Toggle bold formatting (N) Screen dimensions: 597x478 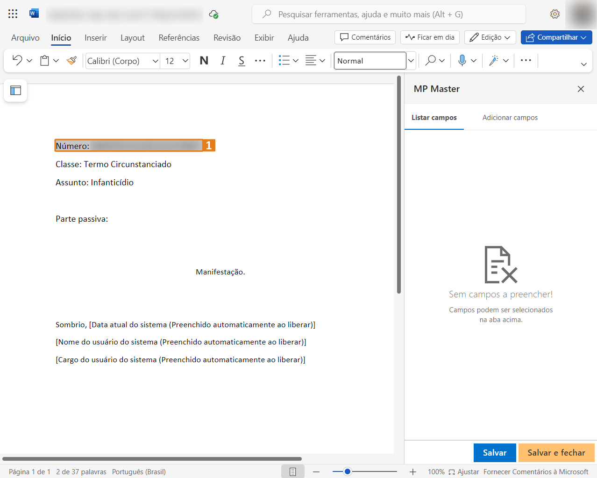click(x=204, y=60)
